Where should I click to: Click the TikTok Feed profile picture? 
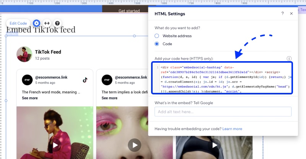[24, 54]
